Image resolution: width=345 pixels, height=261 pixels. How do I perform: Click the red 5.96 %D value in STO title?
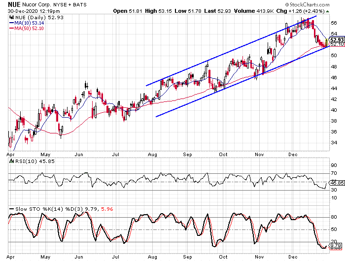(x=107, y=209)
